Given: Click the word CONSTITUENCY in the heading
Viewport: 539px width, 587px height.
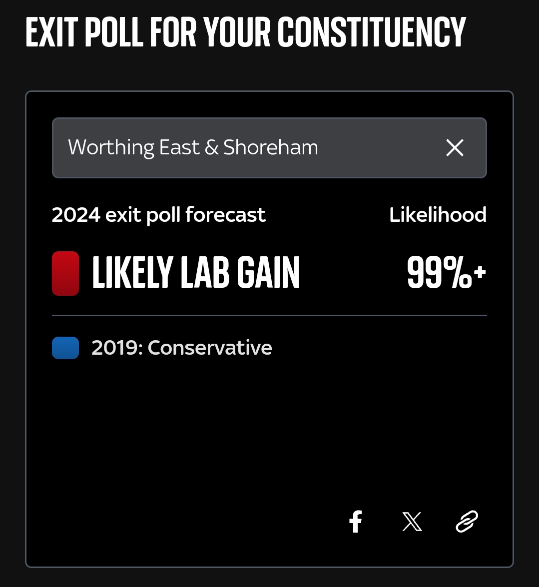Looking at the screenshot, I should click(372, 32).
